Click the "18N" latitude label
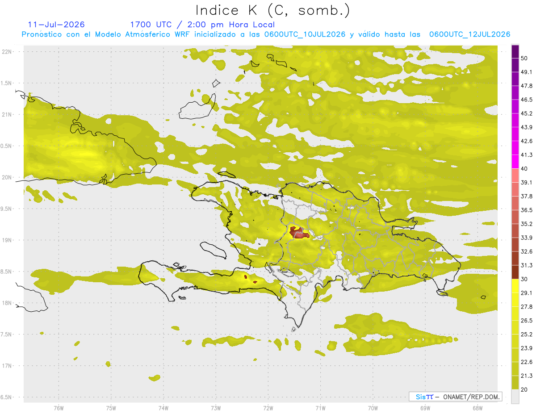 [x=7, y=303]
